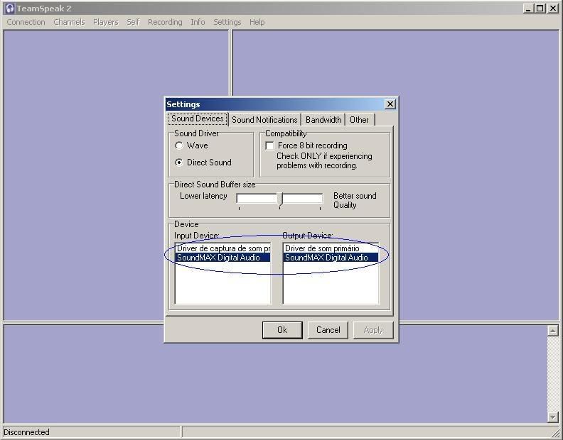Confirm settings with the Ok button
The height and width of the screenshot is (440, 563).
coord(282,330)
